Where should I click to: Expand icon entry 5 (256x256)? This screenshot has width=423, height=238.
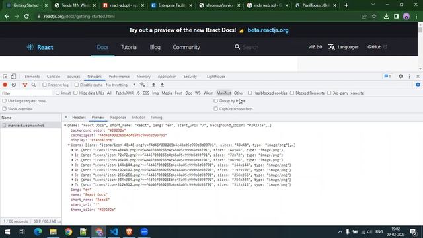(x=72, y=175)
